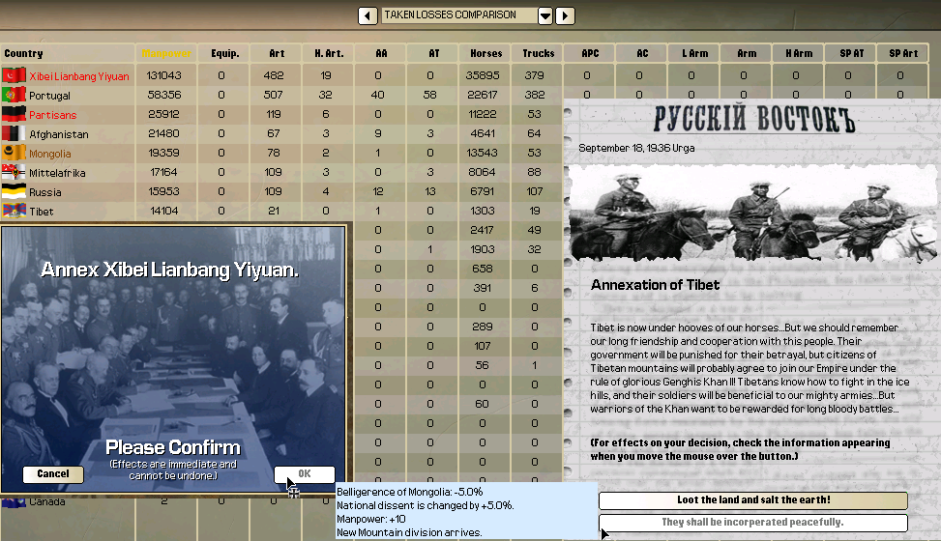The width and height of the screenshot is (941, 541).
Task: Select the Afghanistan country row name
Action: pos(59,134)
